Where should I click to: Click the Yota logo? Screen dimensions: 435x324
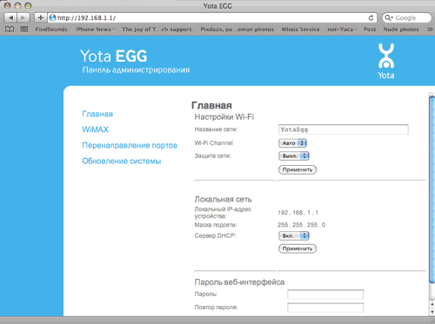click(x=386, y=61)
